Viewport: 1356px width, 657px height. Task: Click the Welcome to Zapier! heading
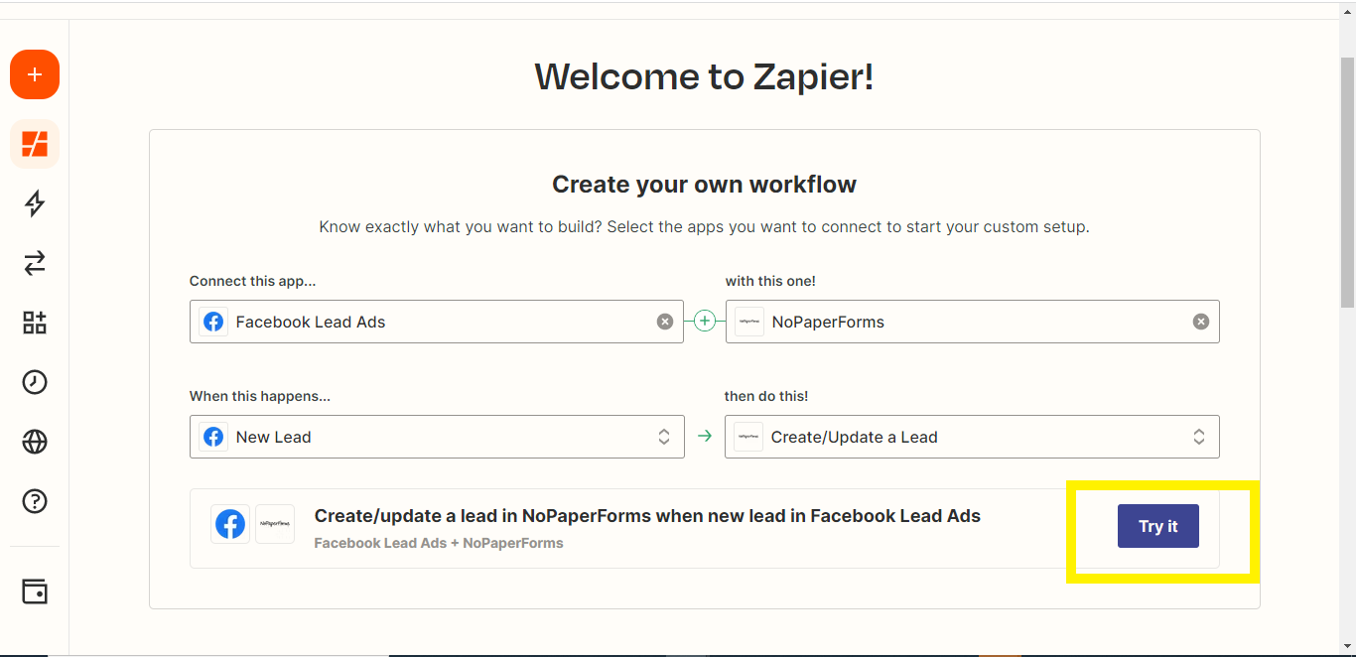pos(704,76)
